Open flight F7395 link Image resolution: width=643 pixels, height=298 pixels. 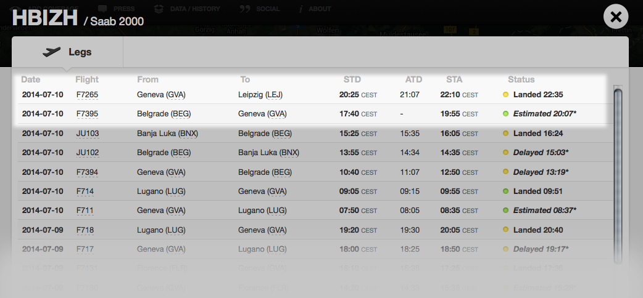pyautogui.click(x=87, y=114)
